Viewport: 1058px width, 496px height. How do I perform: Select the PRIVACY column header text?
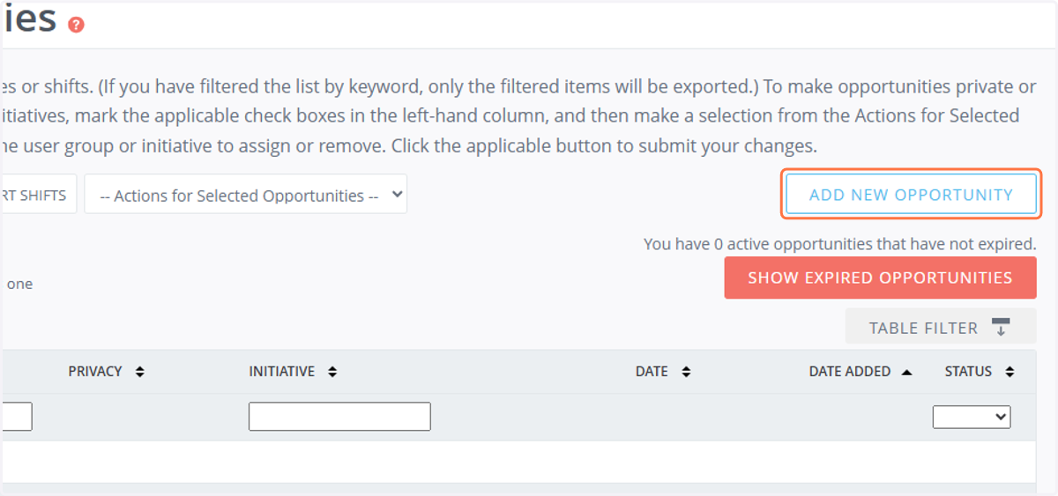(95, 372)
